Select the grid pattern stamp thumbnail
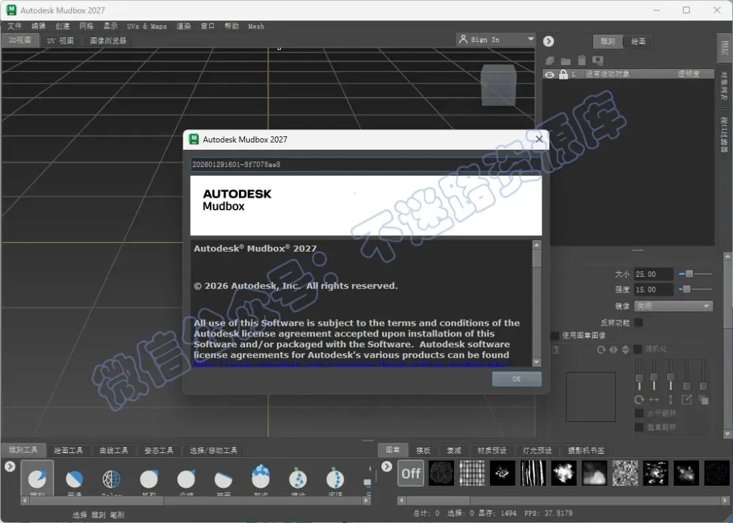 pos(472,473)
